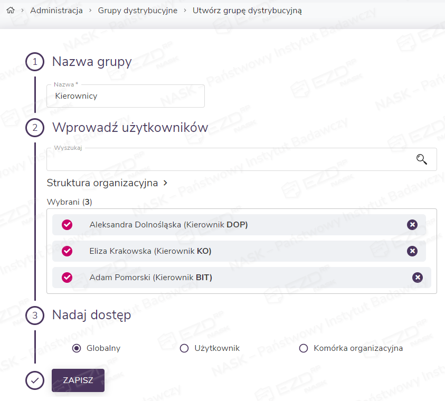The width and height of the screenshot is (445, 401).
Task: Click the home icon in breadcrumb
Action: pyautogui.click(x=10, y=11)
